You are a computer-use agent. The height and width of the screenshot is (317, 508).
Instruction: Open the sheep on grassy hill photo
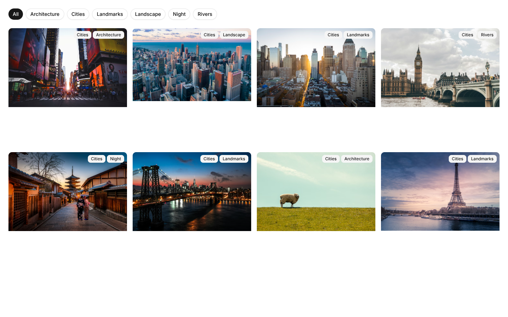pos(316,192)
